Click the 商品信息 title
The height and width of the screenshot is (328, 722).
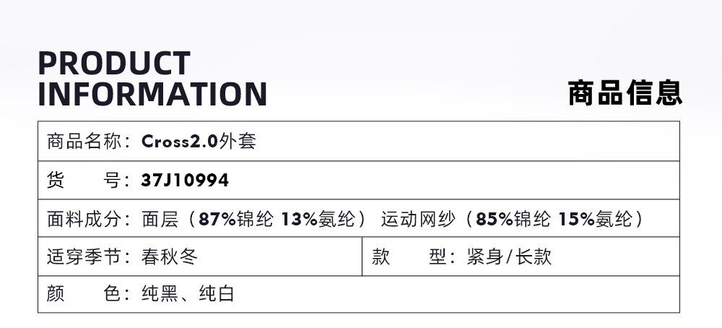point(625,93)
